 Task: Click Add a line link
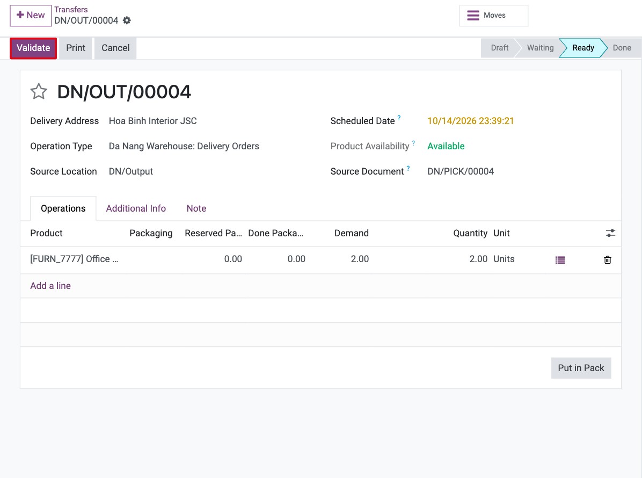[50, 286]
